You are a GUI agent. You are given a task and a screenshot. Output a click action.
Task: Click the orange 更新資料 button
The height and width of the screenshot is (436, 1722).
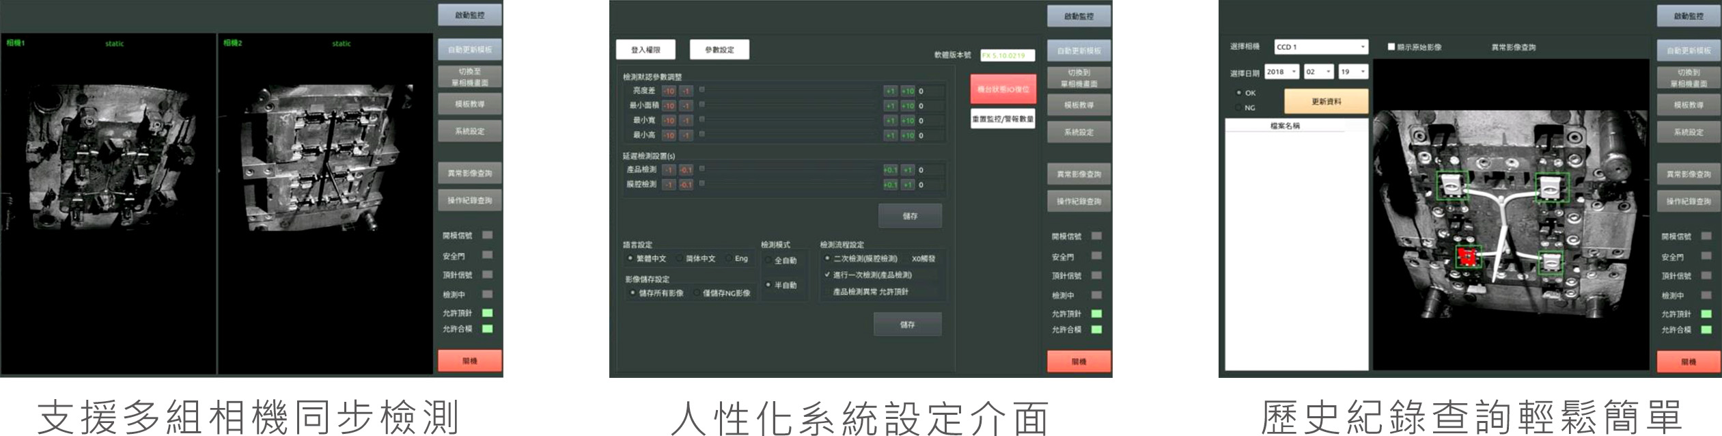[x=1326, y=101]
